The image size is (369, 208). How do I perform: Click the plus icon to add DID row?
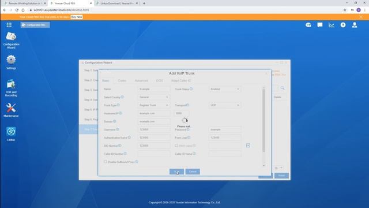(x=248, y=146)
